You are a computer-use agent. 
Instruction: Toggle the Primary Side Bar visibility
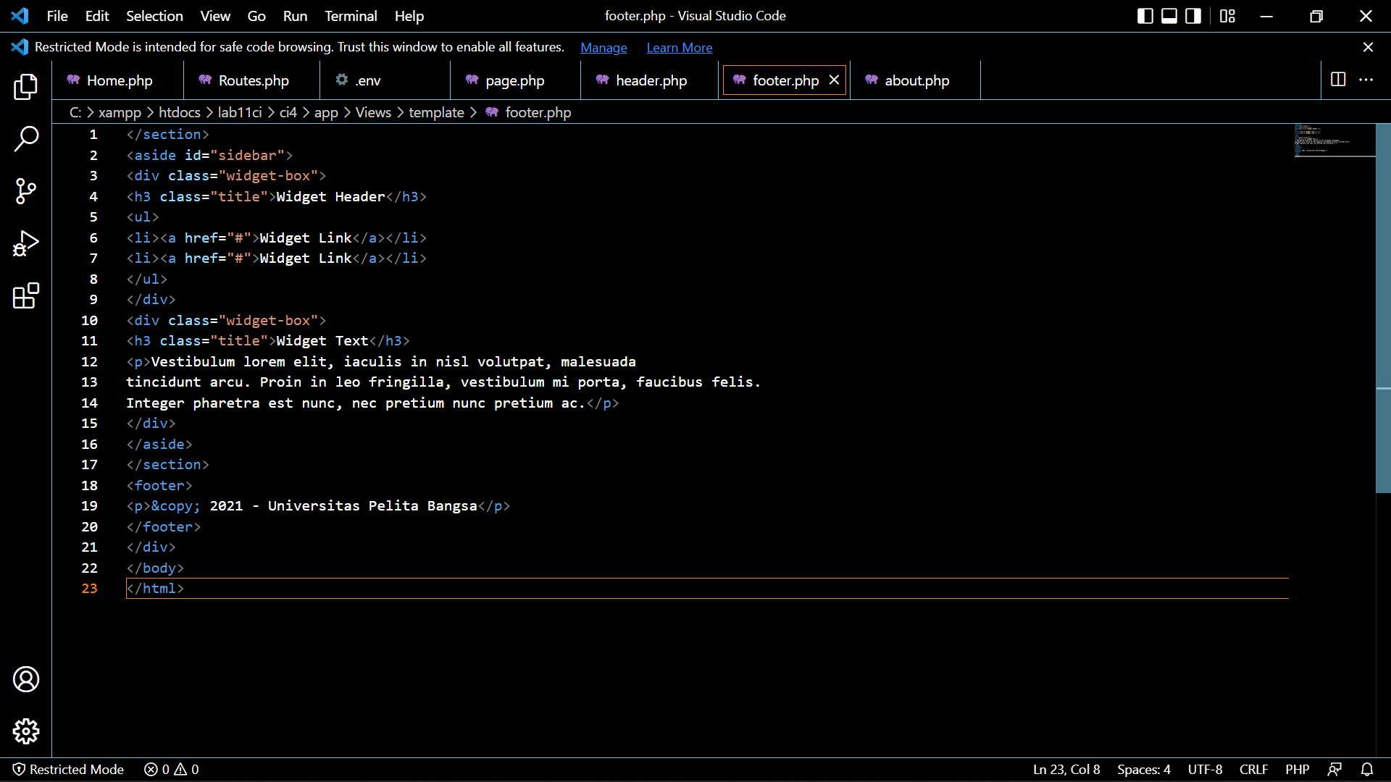[1145, 15]
